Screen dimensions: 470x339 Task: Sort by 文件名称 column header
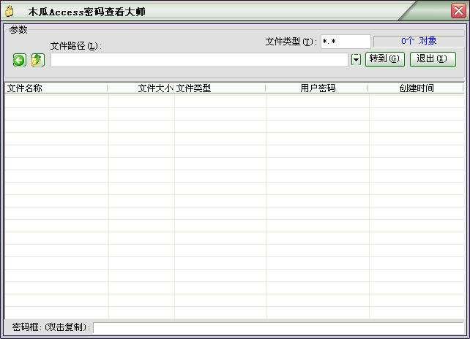pos(56,88)
